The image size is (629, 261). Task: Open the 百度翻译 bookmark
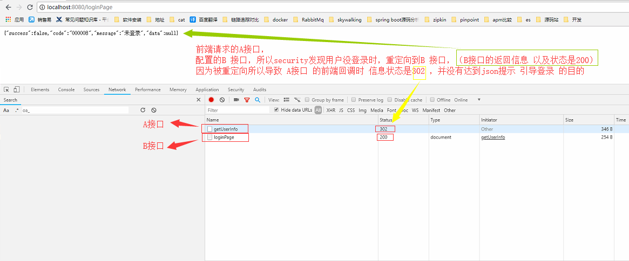click(204, 19)
